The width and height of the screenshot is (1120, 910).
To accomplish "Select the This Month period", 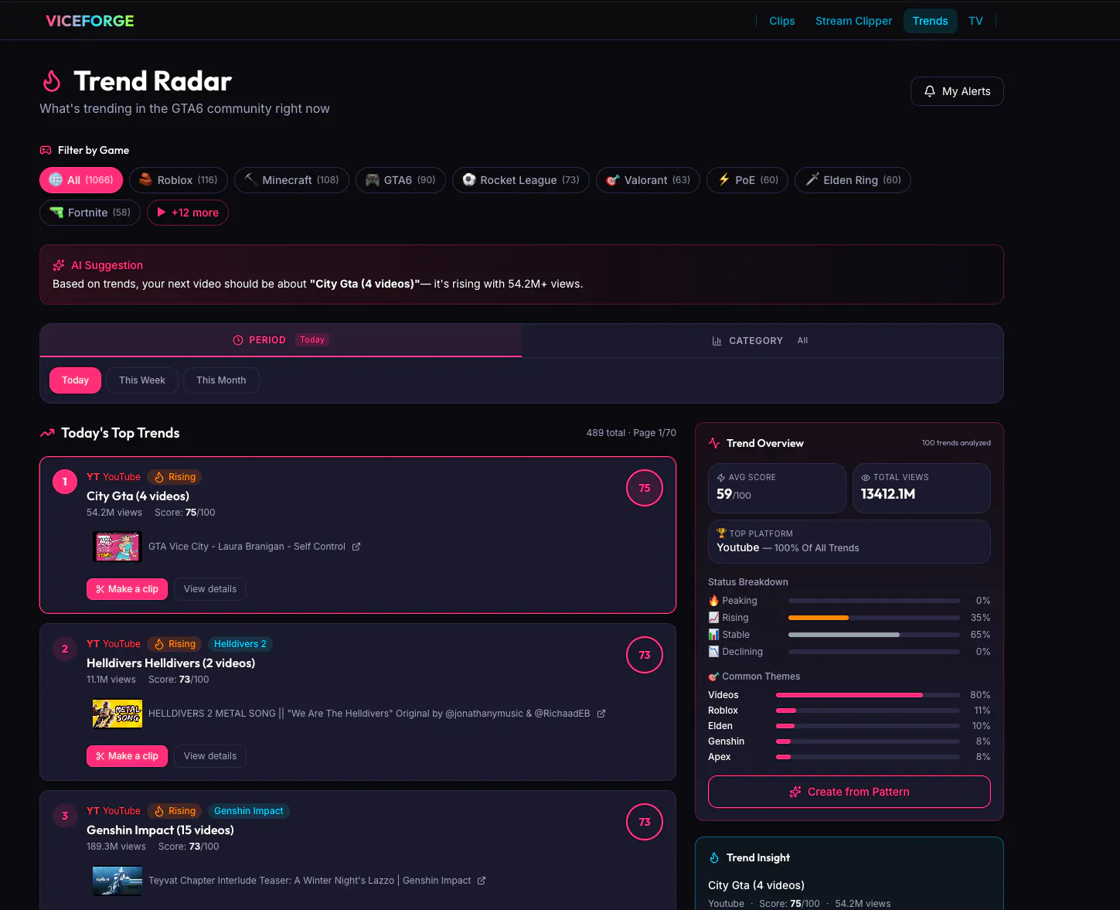I will click(x=221, y=380).
